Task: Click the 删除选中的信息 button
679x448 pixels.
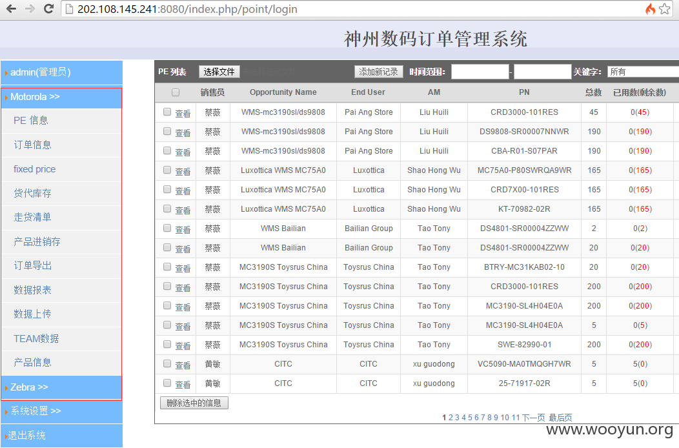Action: (194, 403)
